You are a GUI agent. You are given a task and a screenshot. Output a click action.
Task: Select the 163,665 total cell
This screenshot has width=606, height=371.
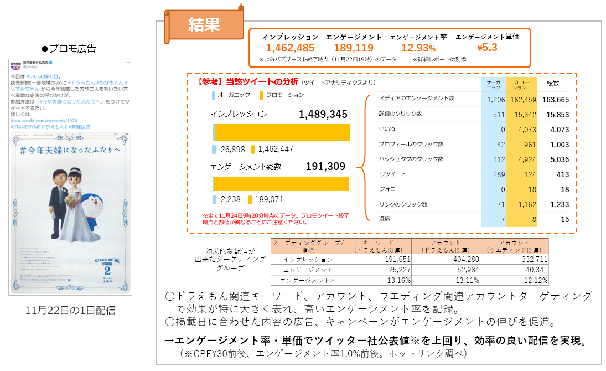click(x=556, y=100)
